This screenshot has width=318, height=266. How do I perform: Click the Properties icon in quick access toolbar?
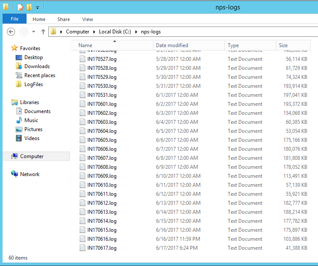coord(20,7)
